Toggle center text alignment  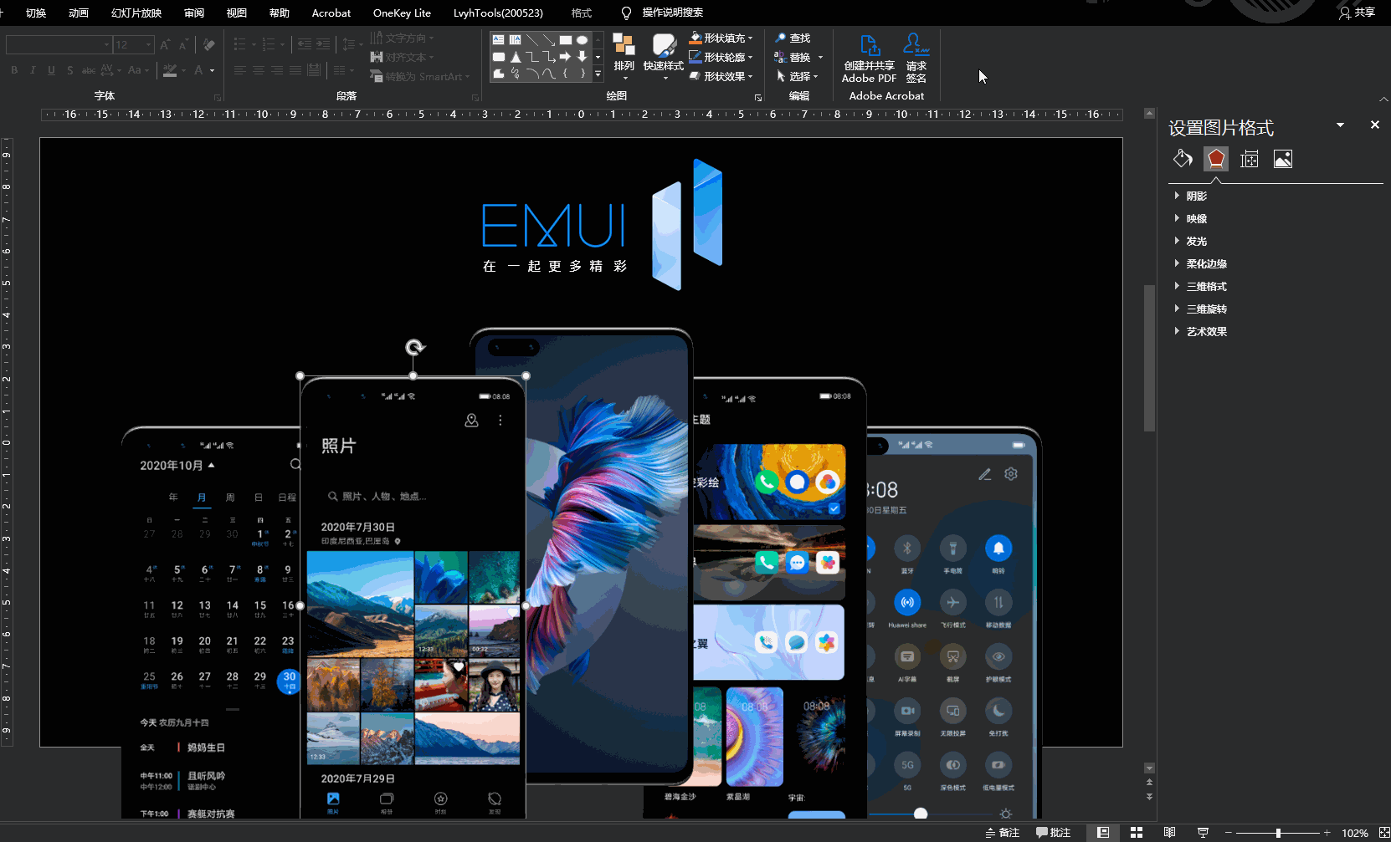click(258, 70)
